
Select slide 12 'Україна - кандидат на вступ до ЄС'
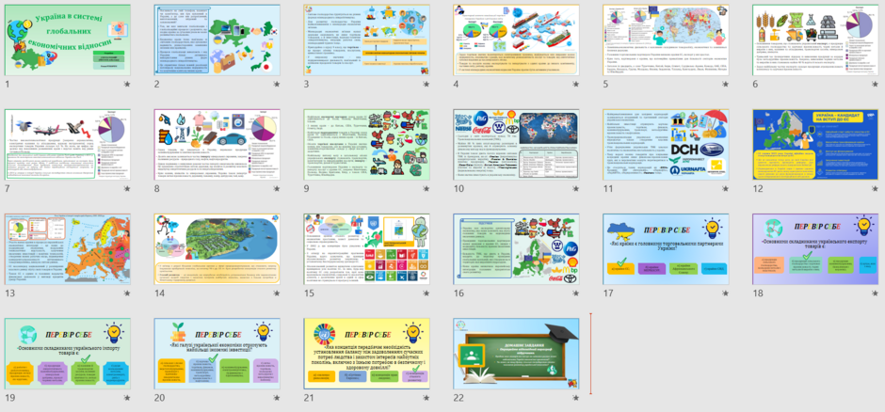click(x=815, y=145)
